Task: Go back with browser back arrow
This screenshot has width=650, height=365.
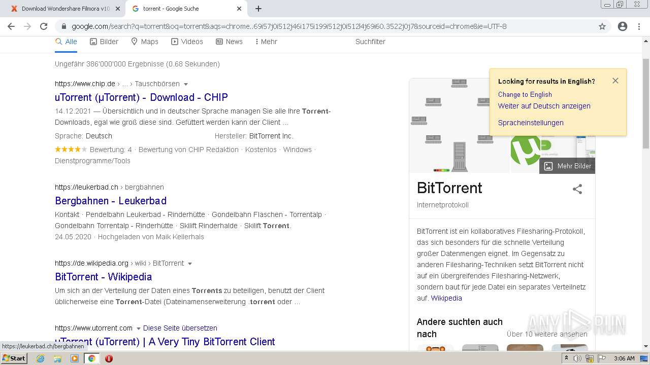Action: click(11, 26)
